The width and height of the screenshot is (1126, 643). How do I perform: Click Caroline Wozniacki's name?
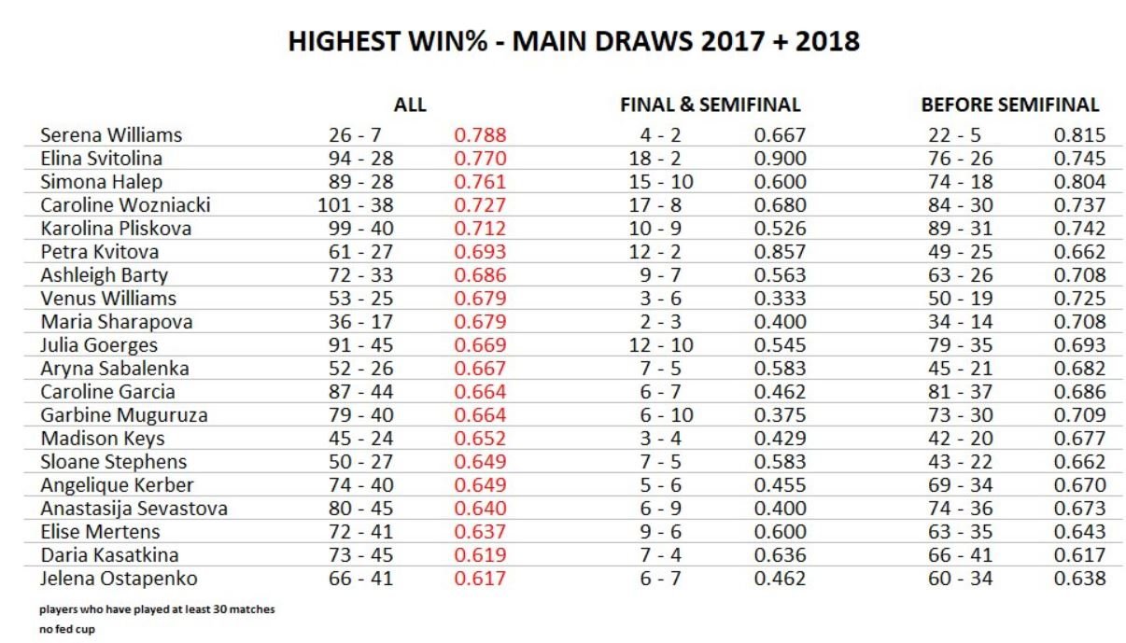(x=125, y=204)
